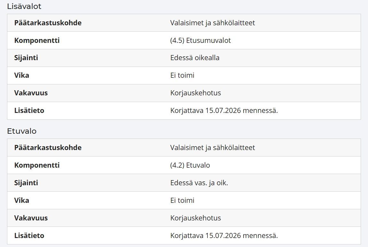This screenshot has height=247, width=368.
Task: Click the first Vakavuus row label
Action: coord(31,93)
